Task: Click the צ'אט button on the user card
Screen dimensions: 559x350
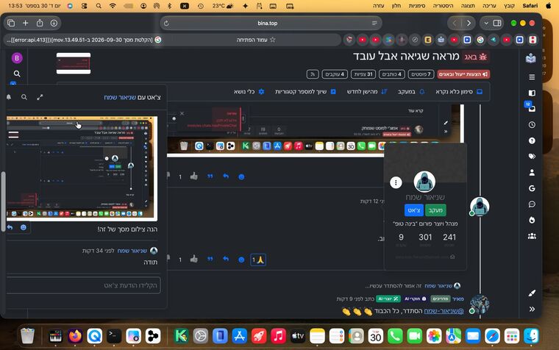Action: tap(414, 210)
